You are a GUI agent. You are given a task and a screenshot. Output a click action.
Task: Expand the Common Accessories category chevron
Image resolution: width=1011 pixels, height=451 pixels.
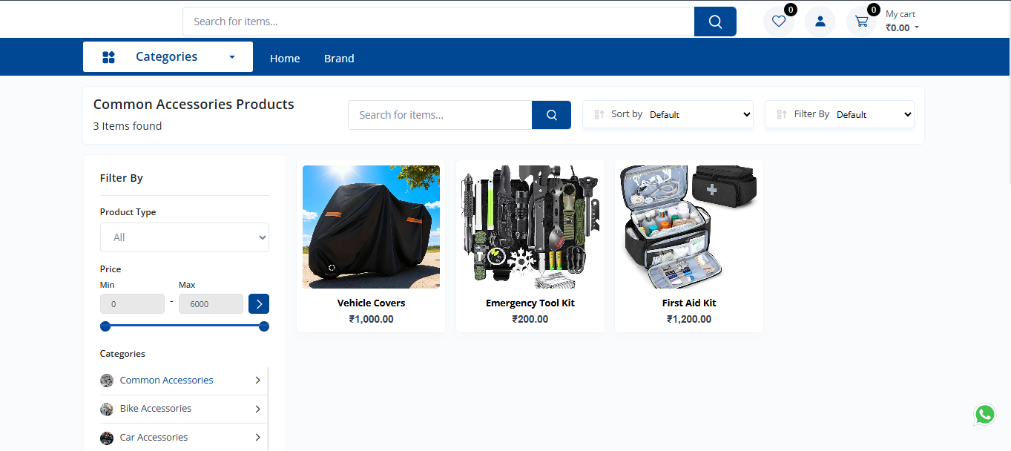tap(257, 381)
